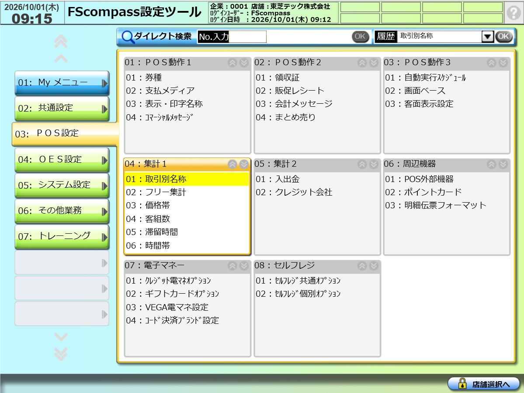
Task: Click scroll-up icon in POS動作3 panel
Action: click(x=491, y=63)
